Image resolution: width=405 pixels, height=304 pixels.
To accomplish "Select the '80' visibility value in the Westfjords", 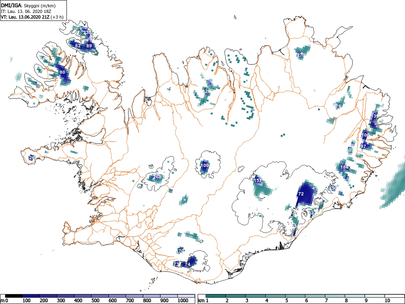I will 62,73.
